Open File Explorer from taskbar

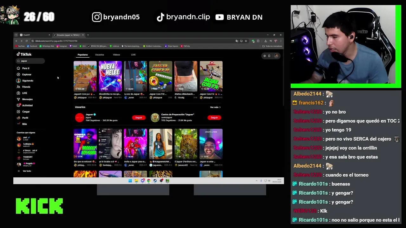[x=136, y=181]
